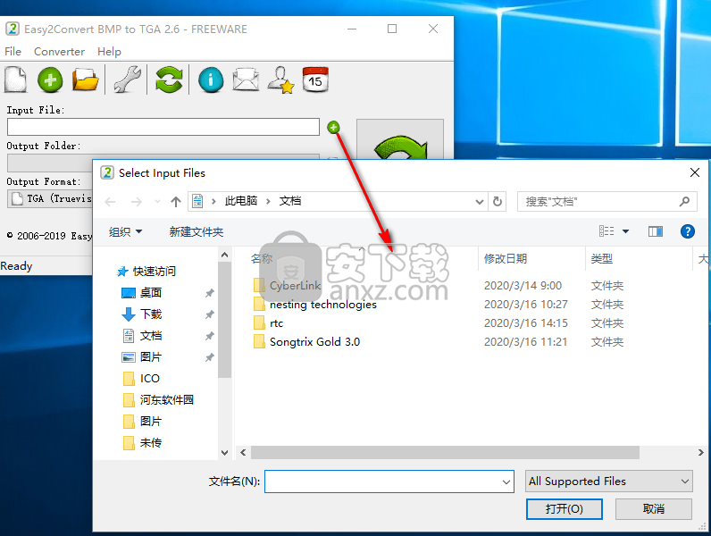Click the New blank document toolbar icon
The width and height of the screenshot is (711, 536).
point(16,80)
